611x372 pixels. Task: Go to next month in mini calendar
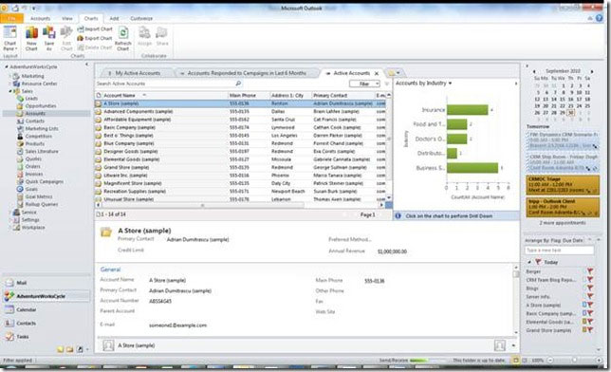pos(592,71)
